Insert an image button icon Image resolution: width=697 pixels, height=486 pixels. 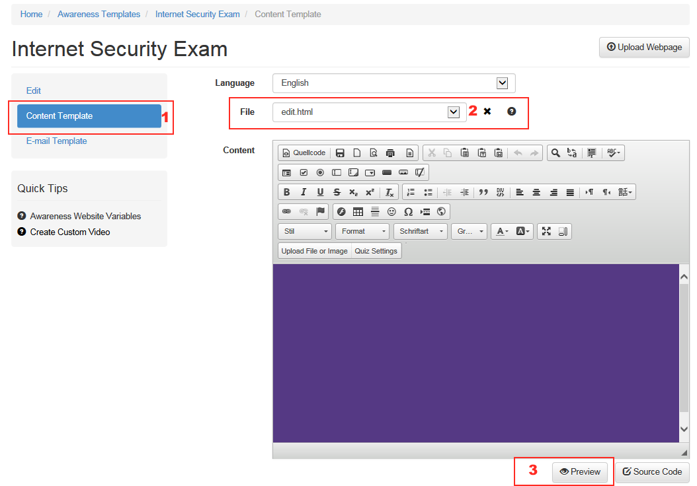403,172
